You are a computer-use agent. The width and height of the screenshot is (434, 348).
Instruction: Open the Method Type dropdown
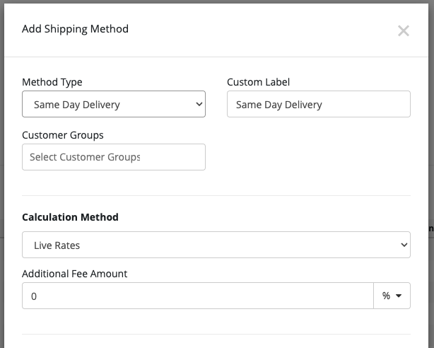114,104
